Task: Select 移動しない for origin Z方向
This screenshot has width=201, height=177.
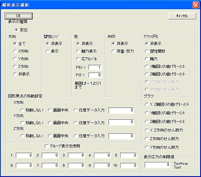Action: click(x=32, y=136)
